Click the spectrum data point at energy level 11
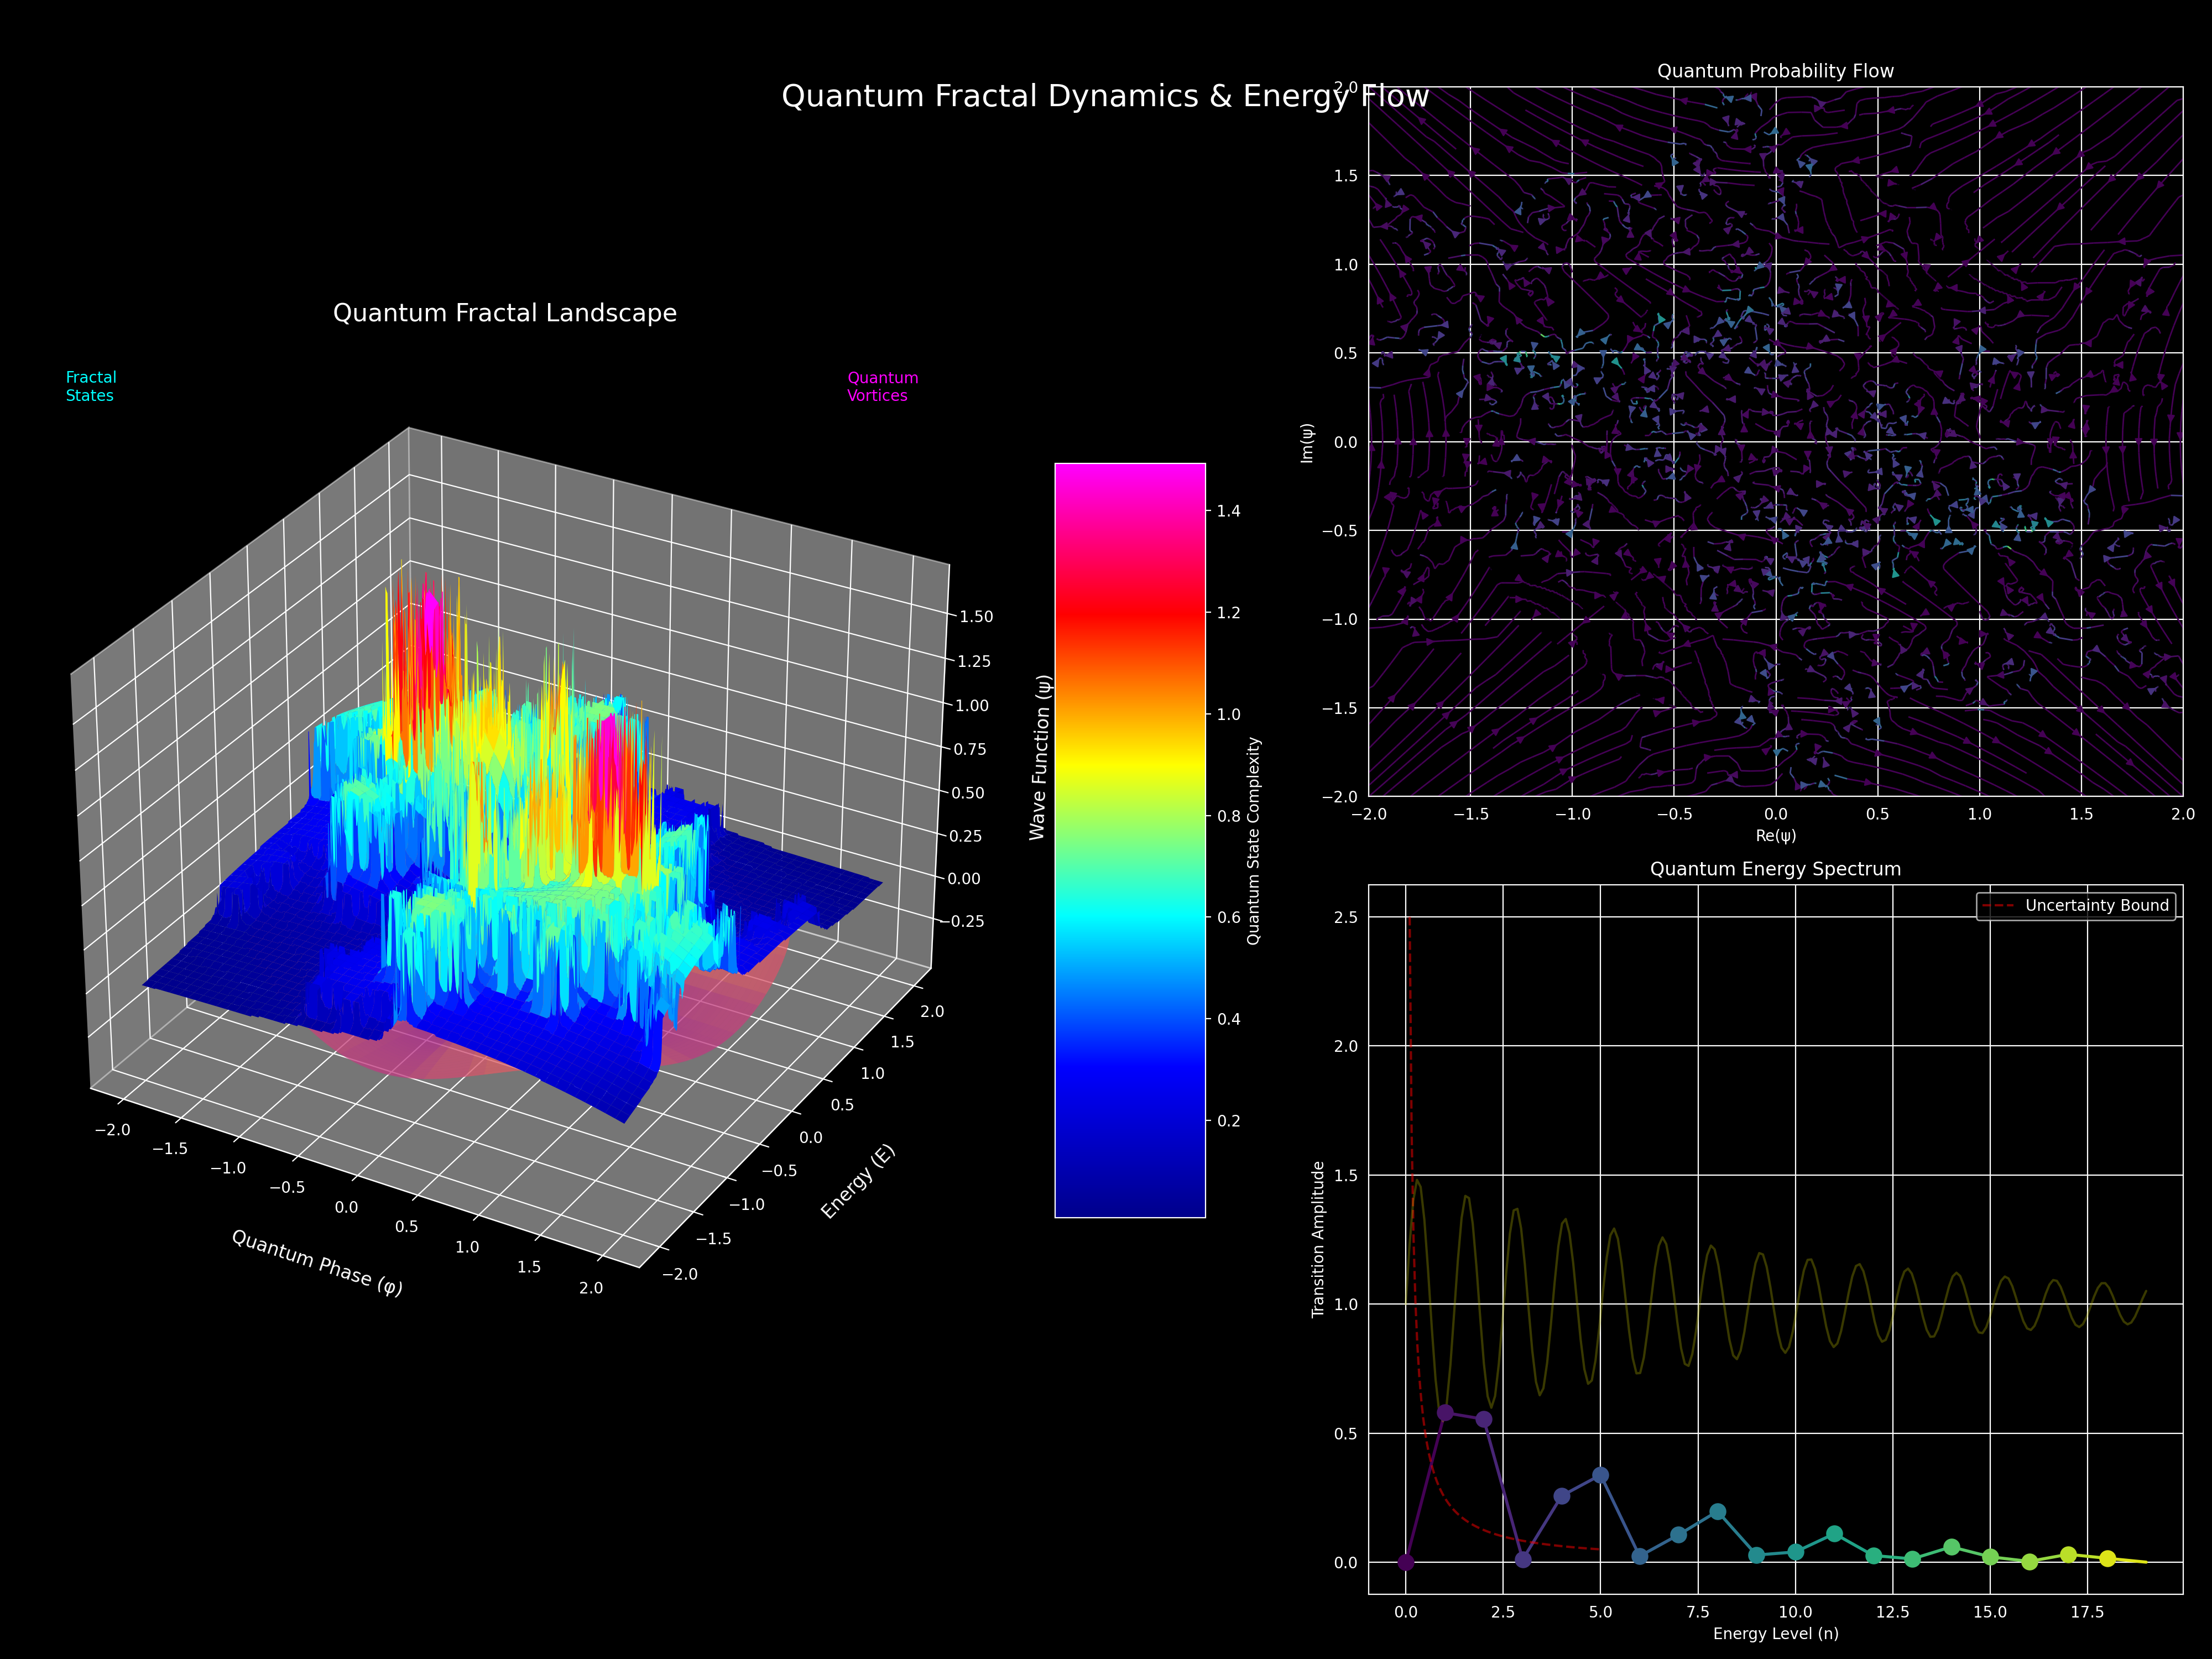 click(1834, 1534)
